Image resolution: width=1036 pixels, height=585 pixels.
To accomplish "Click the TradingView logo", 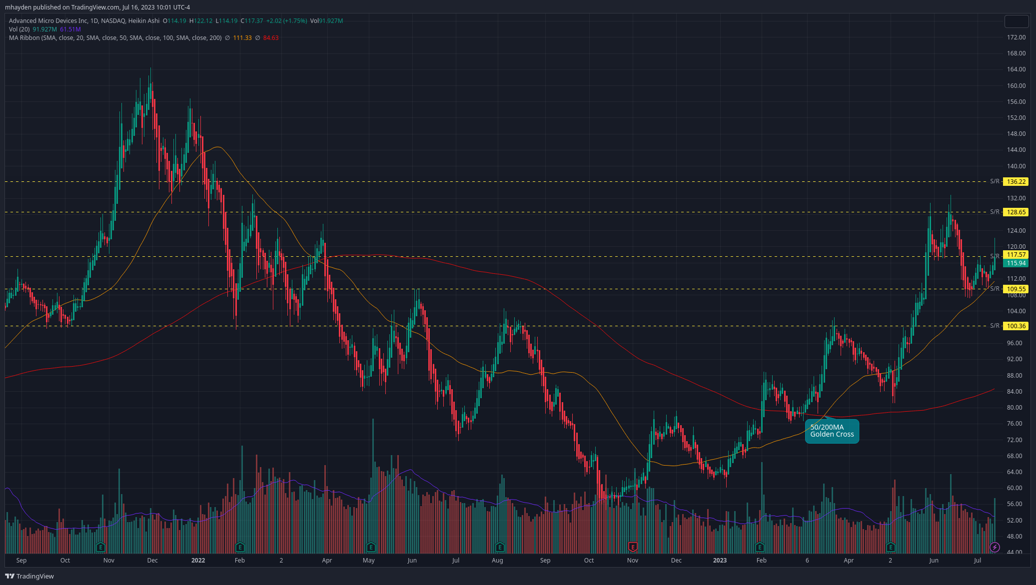I will (x=29, y=576).
